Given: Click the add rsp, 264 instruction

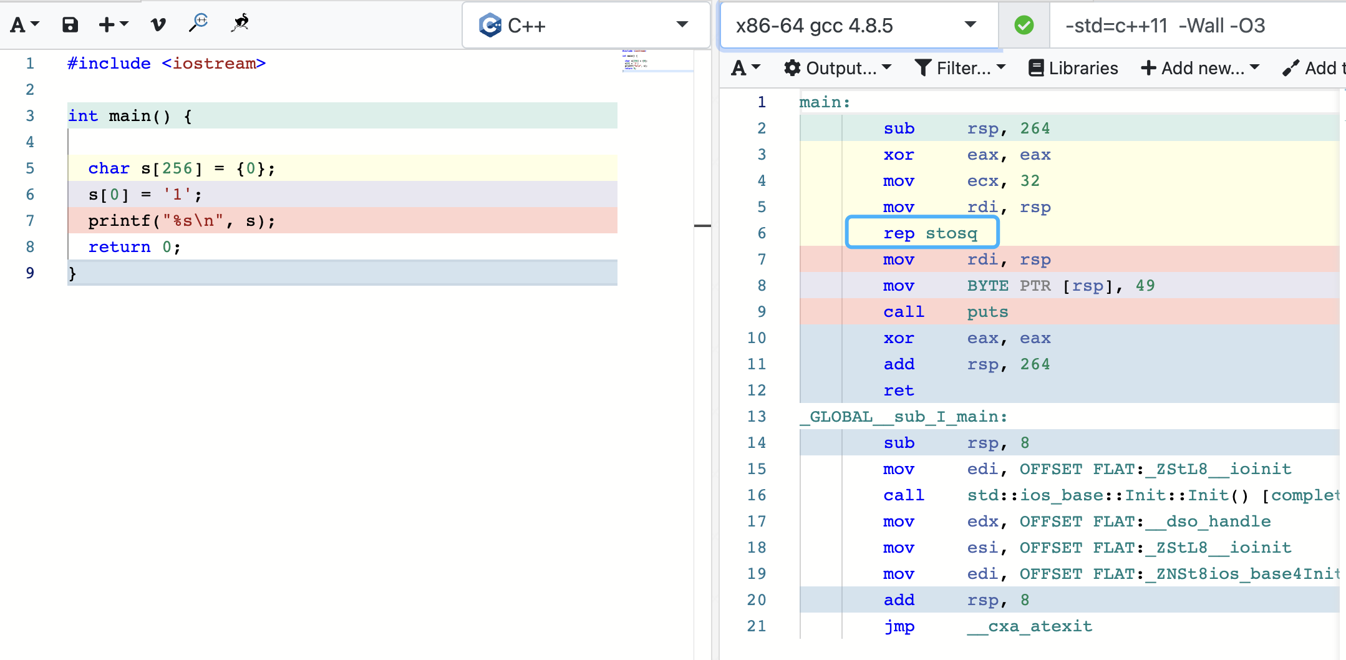Looking at the screenshot, I should pyautogui.click(x=967, y=364).
